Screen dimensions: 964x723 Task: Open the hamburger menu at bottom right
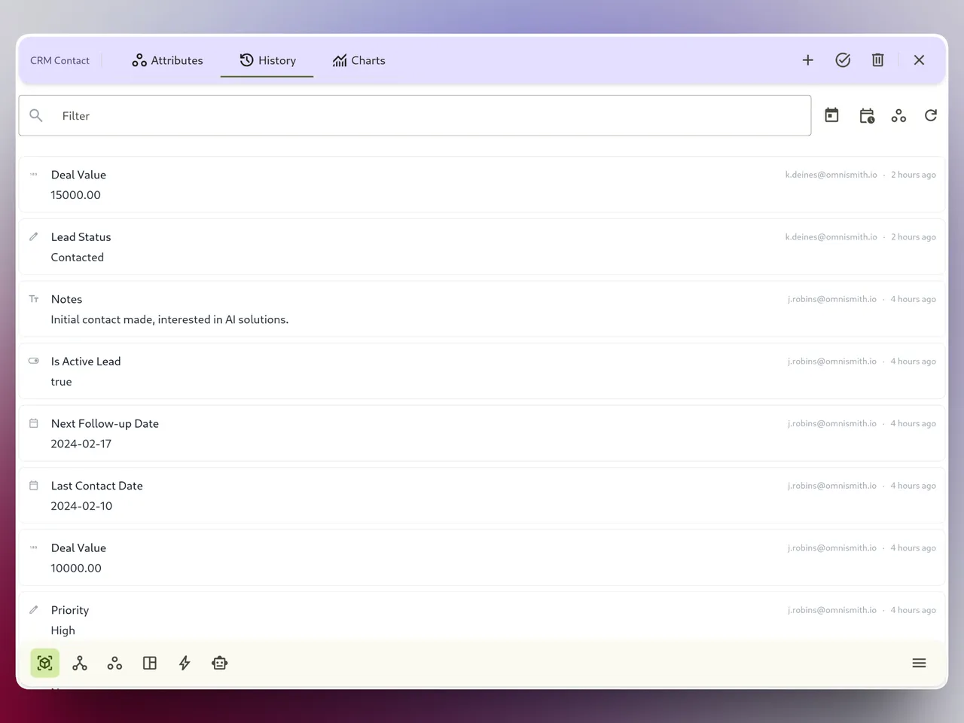point(919,663)
